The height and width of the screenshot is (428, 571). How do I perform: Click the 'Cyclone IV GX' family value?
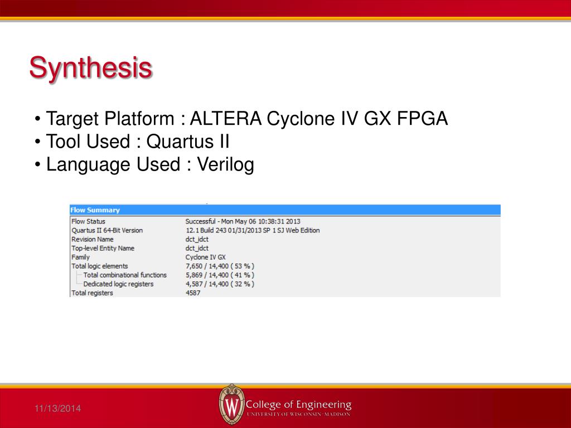point(206,257)
